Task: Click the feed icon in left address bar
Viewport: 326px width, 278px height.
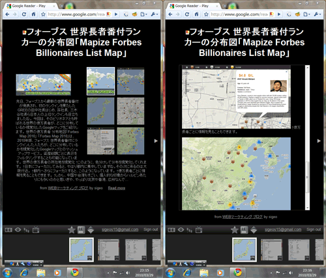Action: (x=109, y=14)
